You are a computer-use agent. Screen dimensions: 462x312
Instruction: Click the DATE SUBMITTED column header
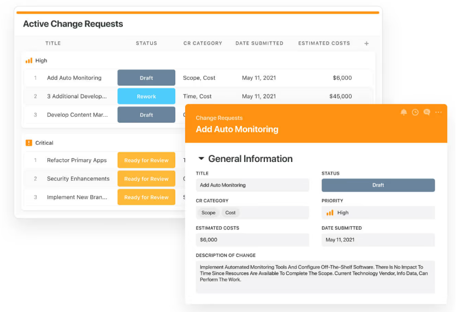[x=259, y=43]
